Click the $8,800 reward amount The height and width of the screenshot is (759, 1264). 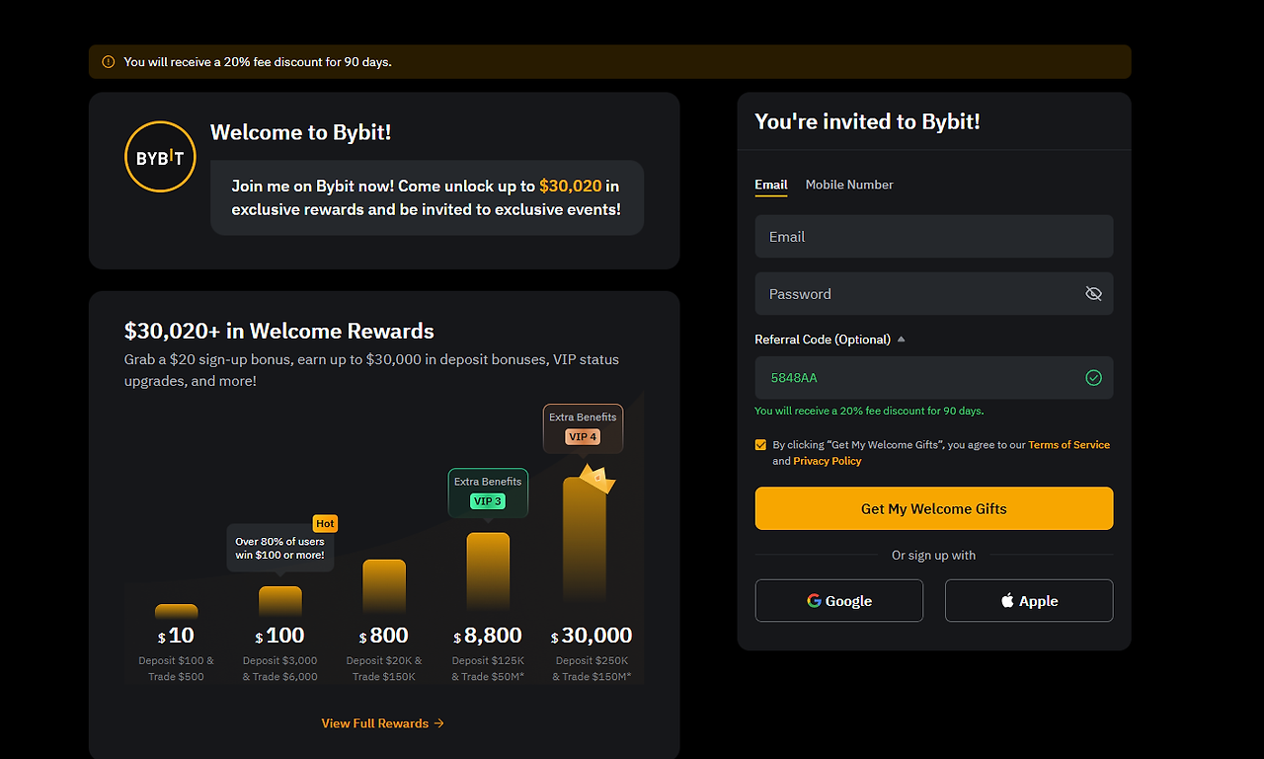coord(488,636)
